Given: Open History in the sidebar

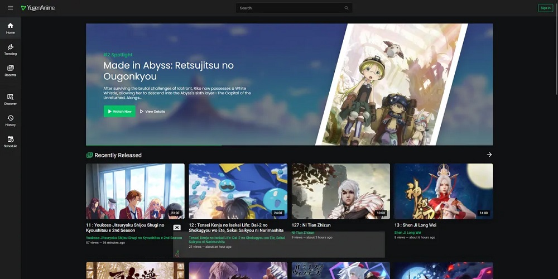Looking at the screenshot, I should pyautogui.click(x=10, y=121).
